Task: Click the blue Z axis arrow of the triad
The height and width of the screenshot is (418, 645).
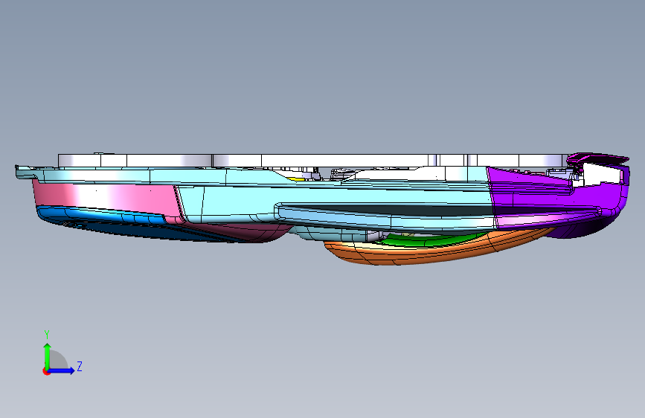Action: [62, 370]
